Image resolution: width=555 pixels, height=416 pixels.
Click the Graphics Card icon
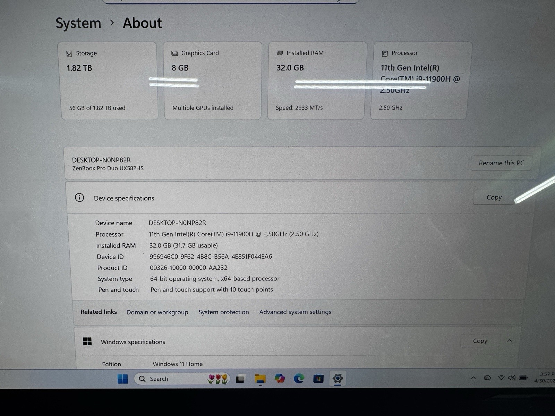pyautogui.click(x=174, y=53)
